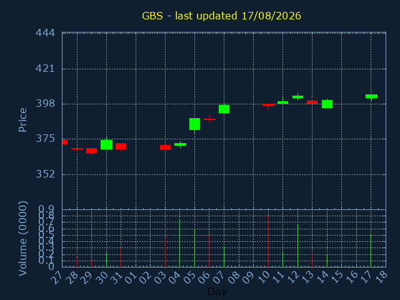Viewport: 400px width, 300px height.
Task: Click the red candlestick on day 03
Action: 165,147
